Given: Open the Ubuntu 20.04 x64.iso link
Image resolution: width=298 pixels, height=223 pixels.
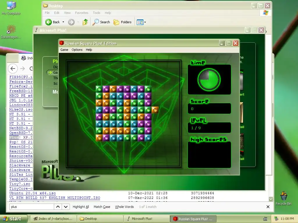Looking at the screenshot, I should (x=33, y=193).
